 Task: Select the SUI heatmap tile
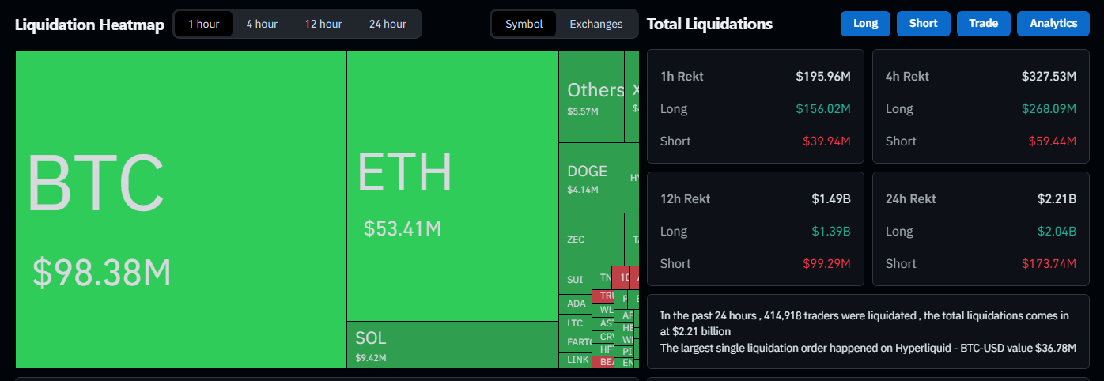click(x=575, y=280)
